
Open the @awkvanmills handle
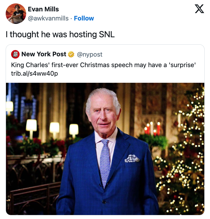click(48, 18)
